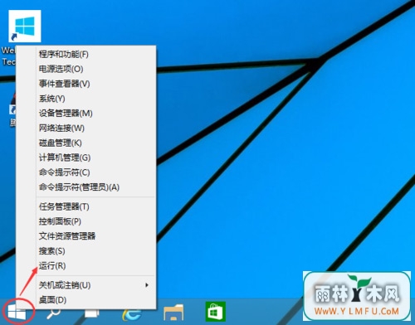
Task: Launch Internet Explorer from the taskbar
Action: pyautogui.click(x=132, y=313)
